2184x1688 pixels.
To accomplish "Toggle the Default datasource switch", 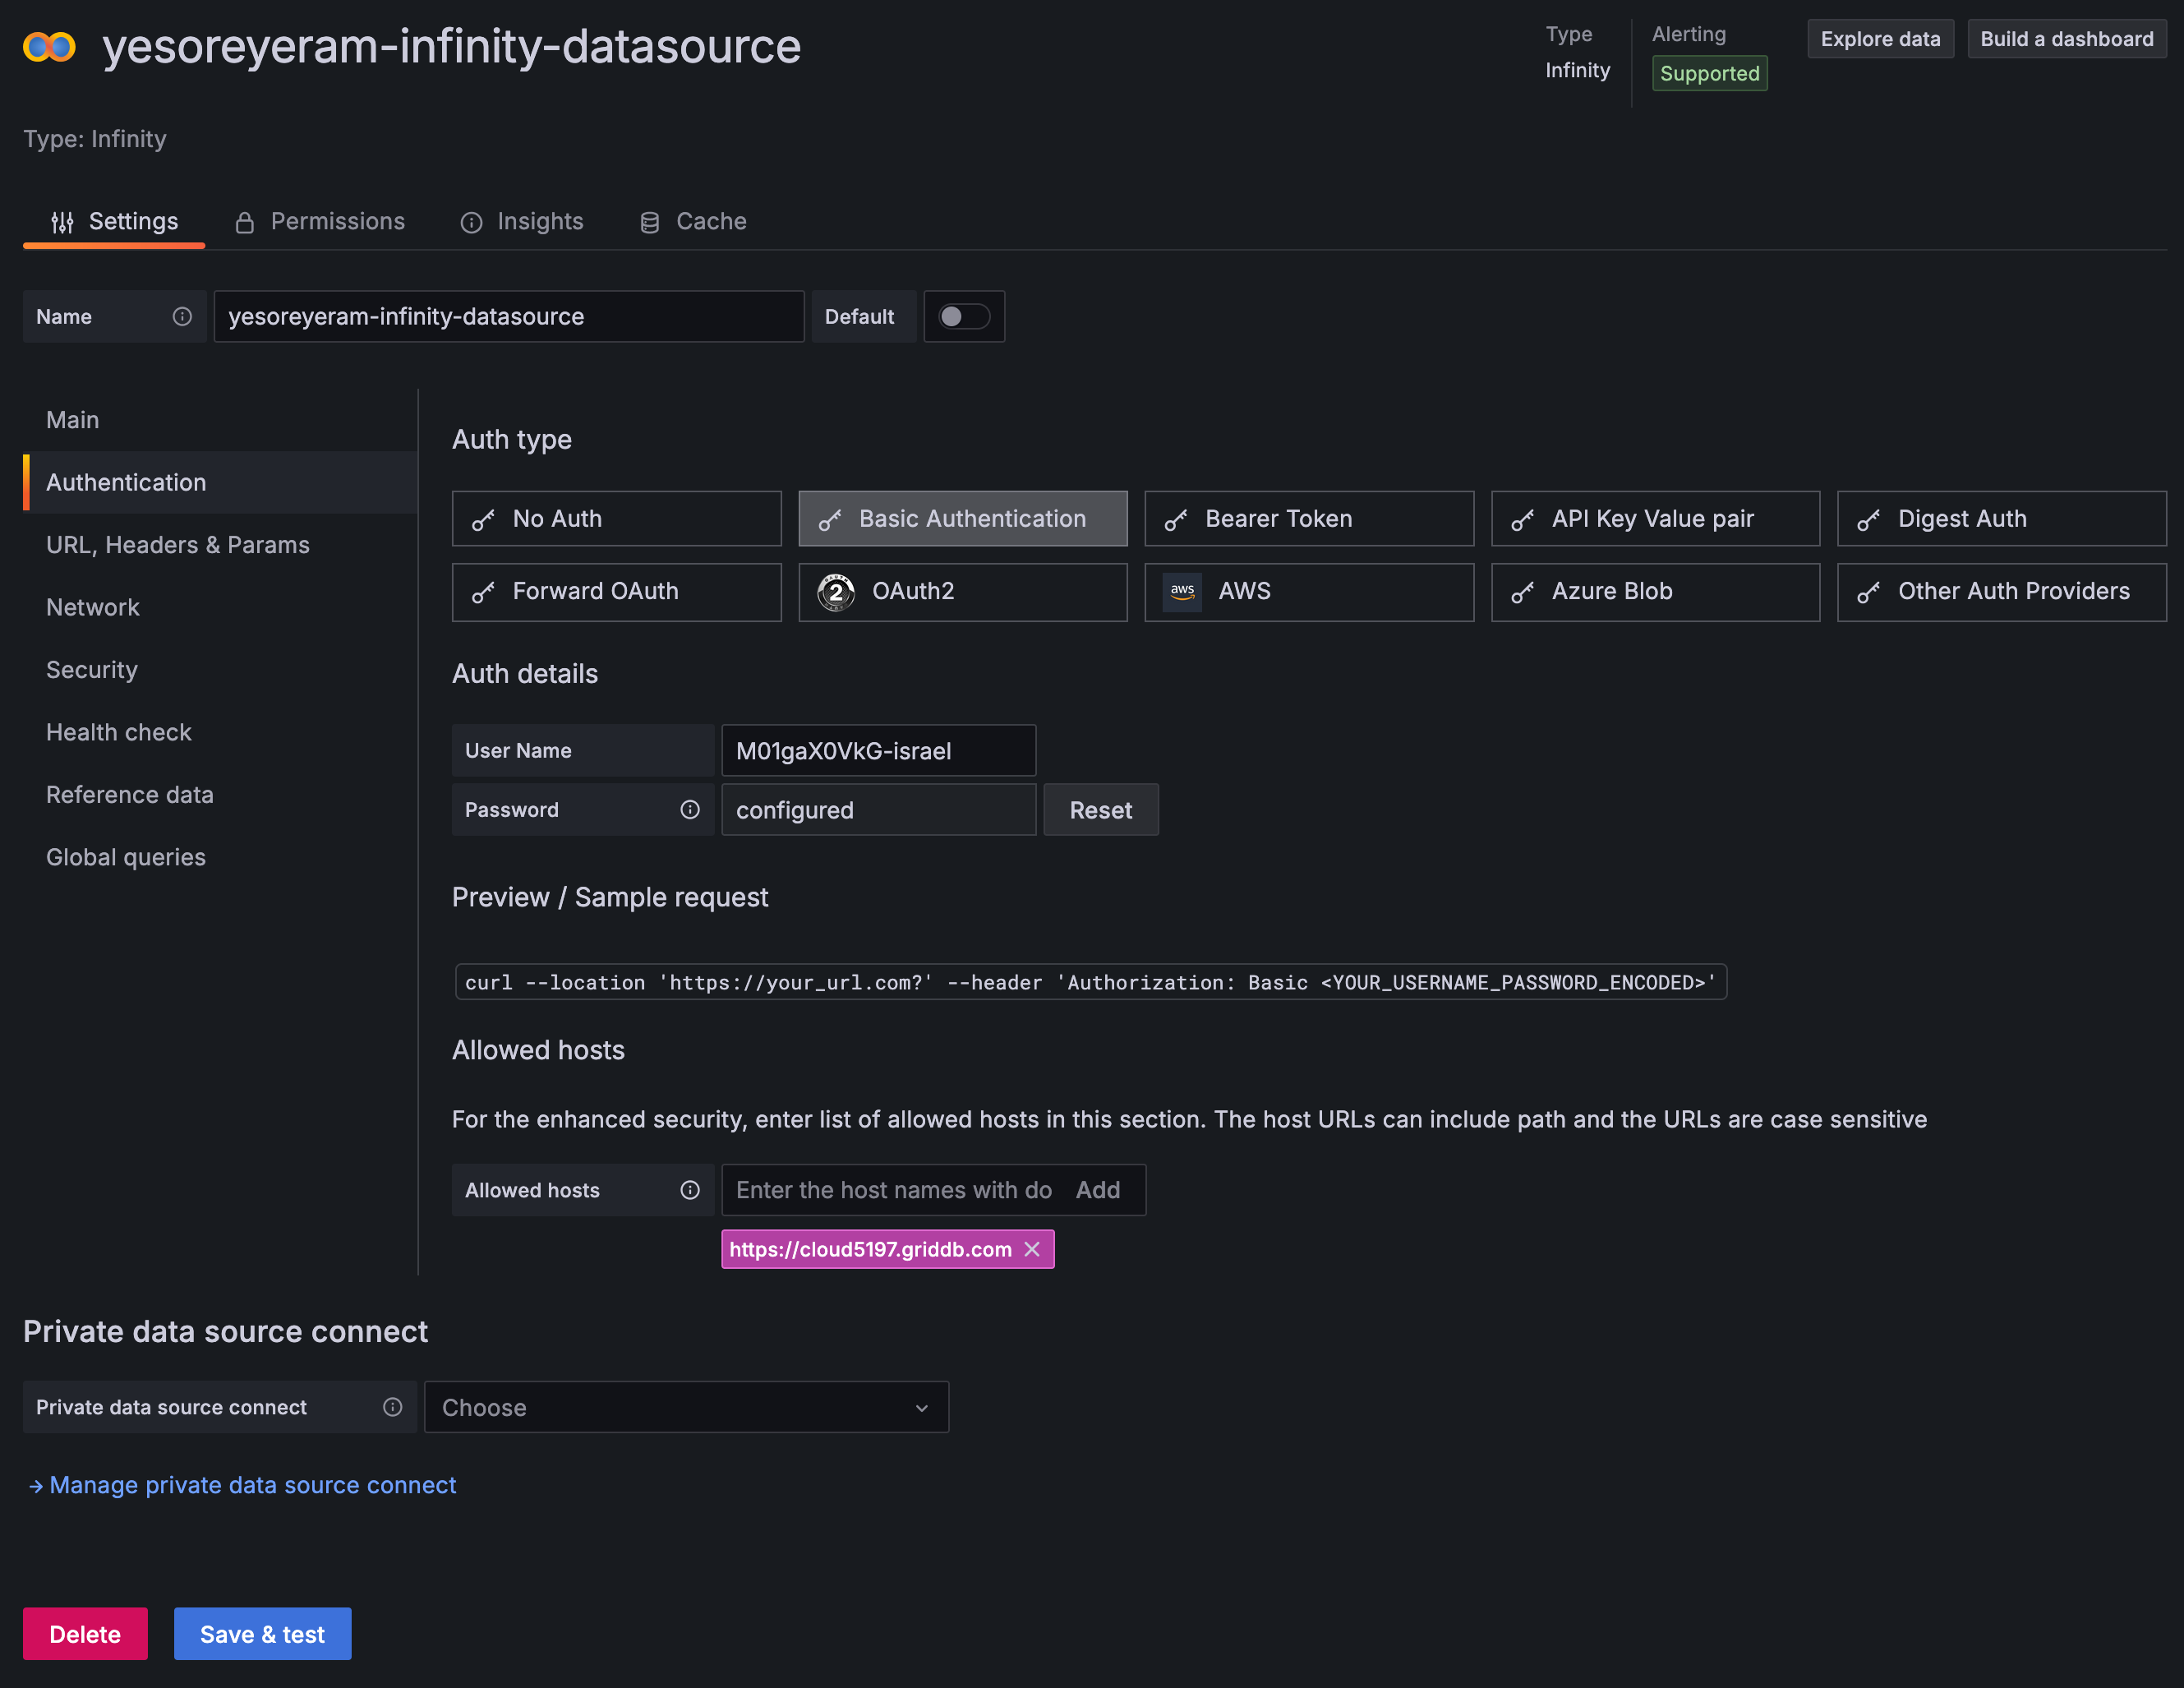I will tap(963, 317).
